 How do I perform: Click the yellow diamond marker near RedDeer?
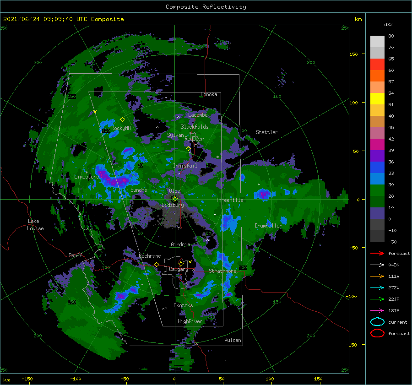(x=188, y=149)
